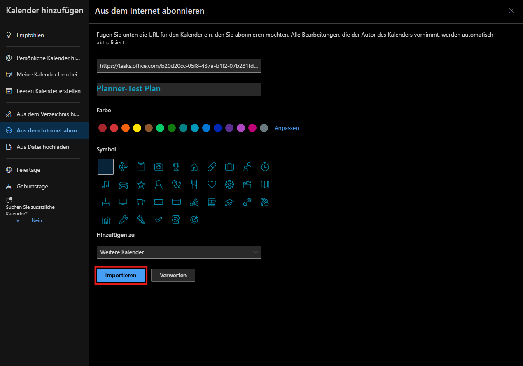
Task: Pick the house symbol icon
Action: point(194,167)
